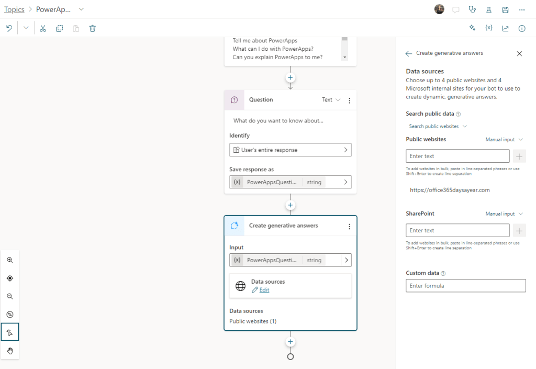Click the Save disk icon

pyautogui.click(x=505, y=9)
